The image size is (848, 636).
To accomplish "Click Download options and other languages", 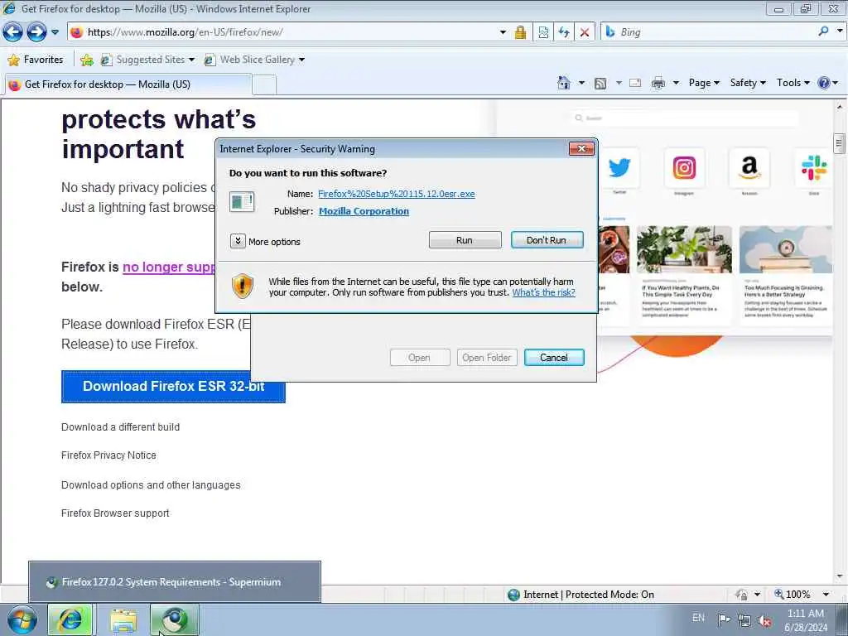I will point(151,485).
